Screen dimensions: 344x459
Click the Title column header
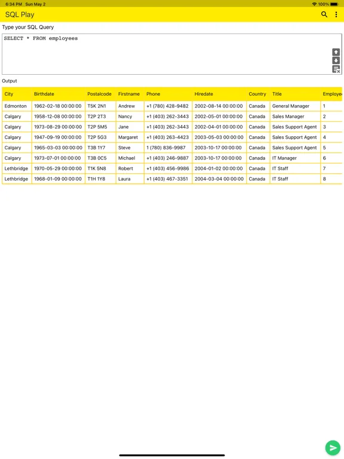tap(295, 94)
